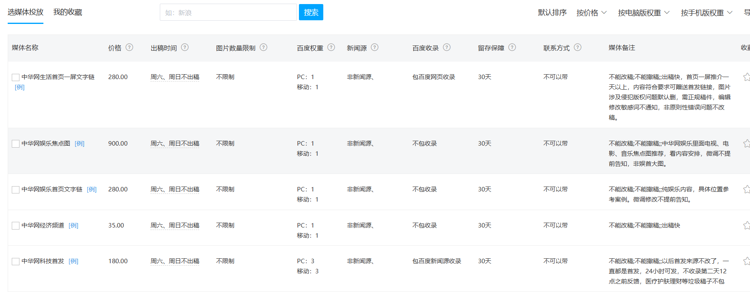Image resolution: width=750 pixels, height=292 pixels.
Task: Favorite 中华网科技首发 with star icon
Action: 746,261
